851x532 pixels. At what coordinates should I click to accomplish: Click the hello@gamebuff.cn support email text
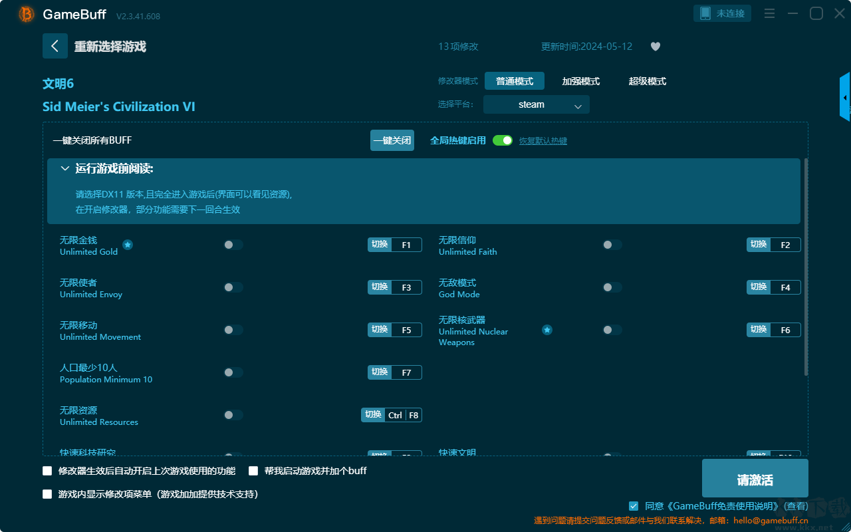[x=771, y=521]
